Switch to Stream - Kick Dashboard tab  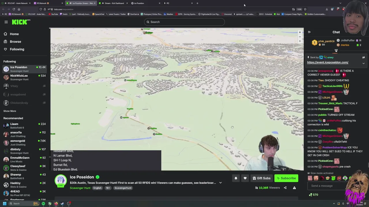click(x=114, y=3)
